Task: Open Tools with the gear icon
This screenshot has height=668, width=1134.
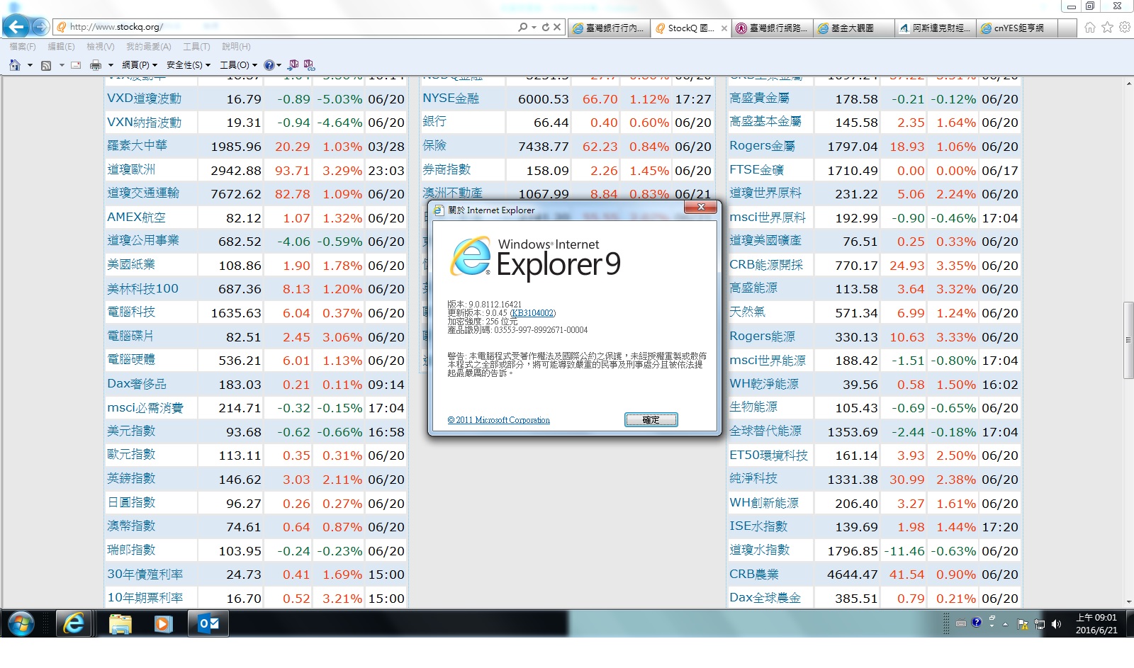Action: click(1125, 28)
